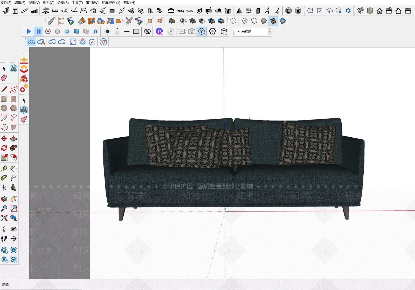Select the Walk footprints tool
The height and width of the screenshot is (290, 415).
point(4,239)
